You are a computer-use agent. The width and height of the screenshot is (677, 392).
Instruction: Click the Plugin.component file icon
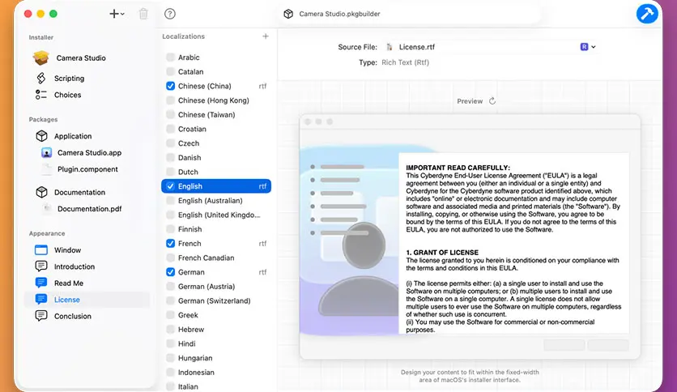(47, 169)
